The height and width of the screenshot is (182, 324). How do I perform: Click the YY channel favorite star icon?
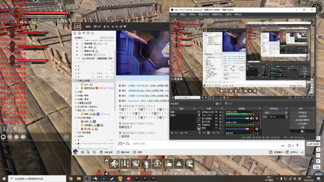(113, 26)
